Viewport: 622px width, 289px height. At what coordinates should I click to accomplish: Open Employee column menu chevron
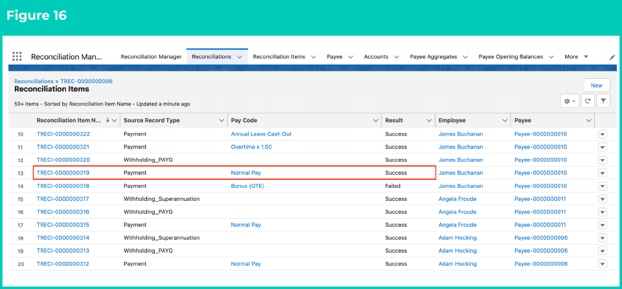click(505, 120)
